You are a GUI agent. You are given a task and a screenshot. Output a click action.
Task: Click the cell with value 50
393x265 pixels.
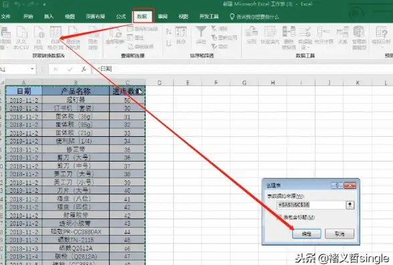coord(127,100)
